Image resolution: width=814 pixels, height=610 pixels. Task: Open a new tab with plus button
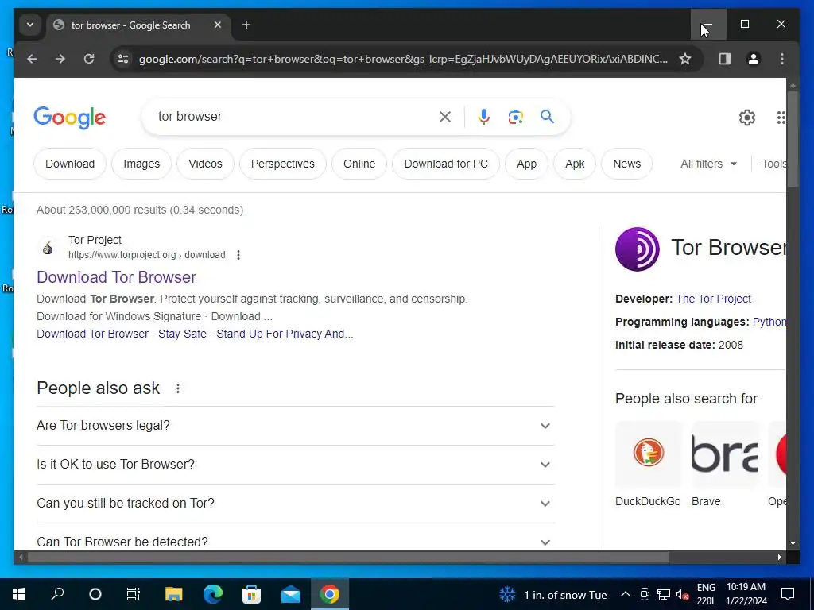coord(246,25)
